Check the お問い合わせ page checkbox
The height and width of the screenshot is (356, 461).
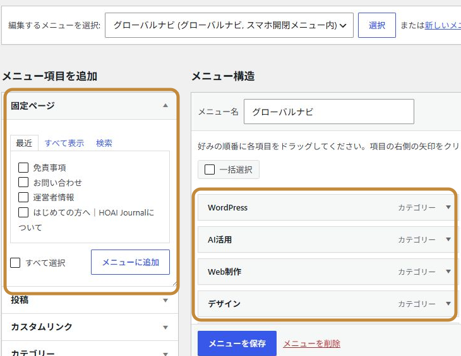pos(23,182)
